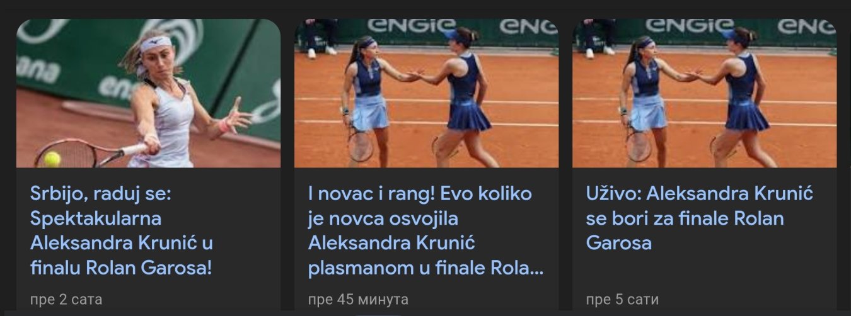Screen dimensions: 851x316
Task: Click the 'пре 2 сата' timestamp
Action: 66,299
